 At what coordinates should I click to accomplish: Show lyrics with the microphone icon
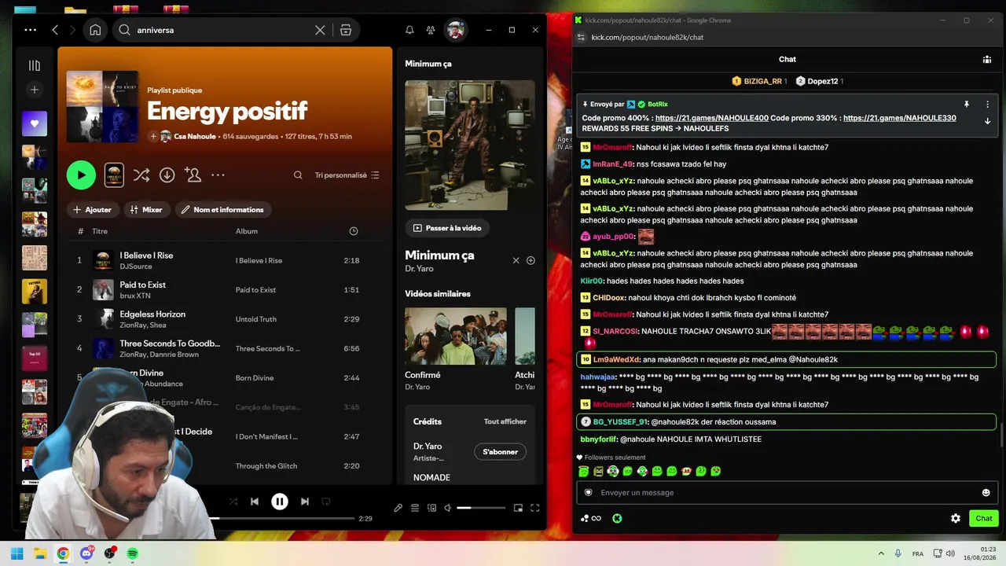pyautogui.click(x=398, y=508)
